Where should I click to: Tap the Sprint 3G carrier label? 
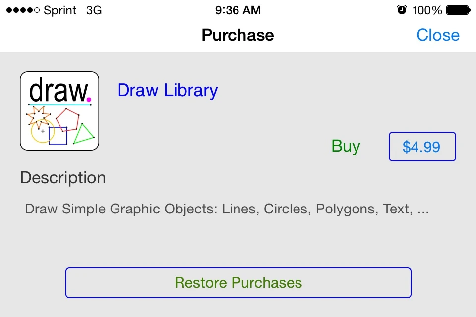tap(72, 10)
